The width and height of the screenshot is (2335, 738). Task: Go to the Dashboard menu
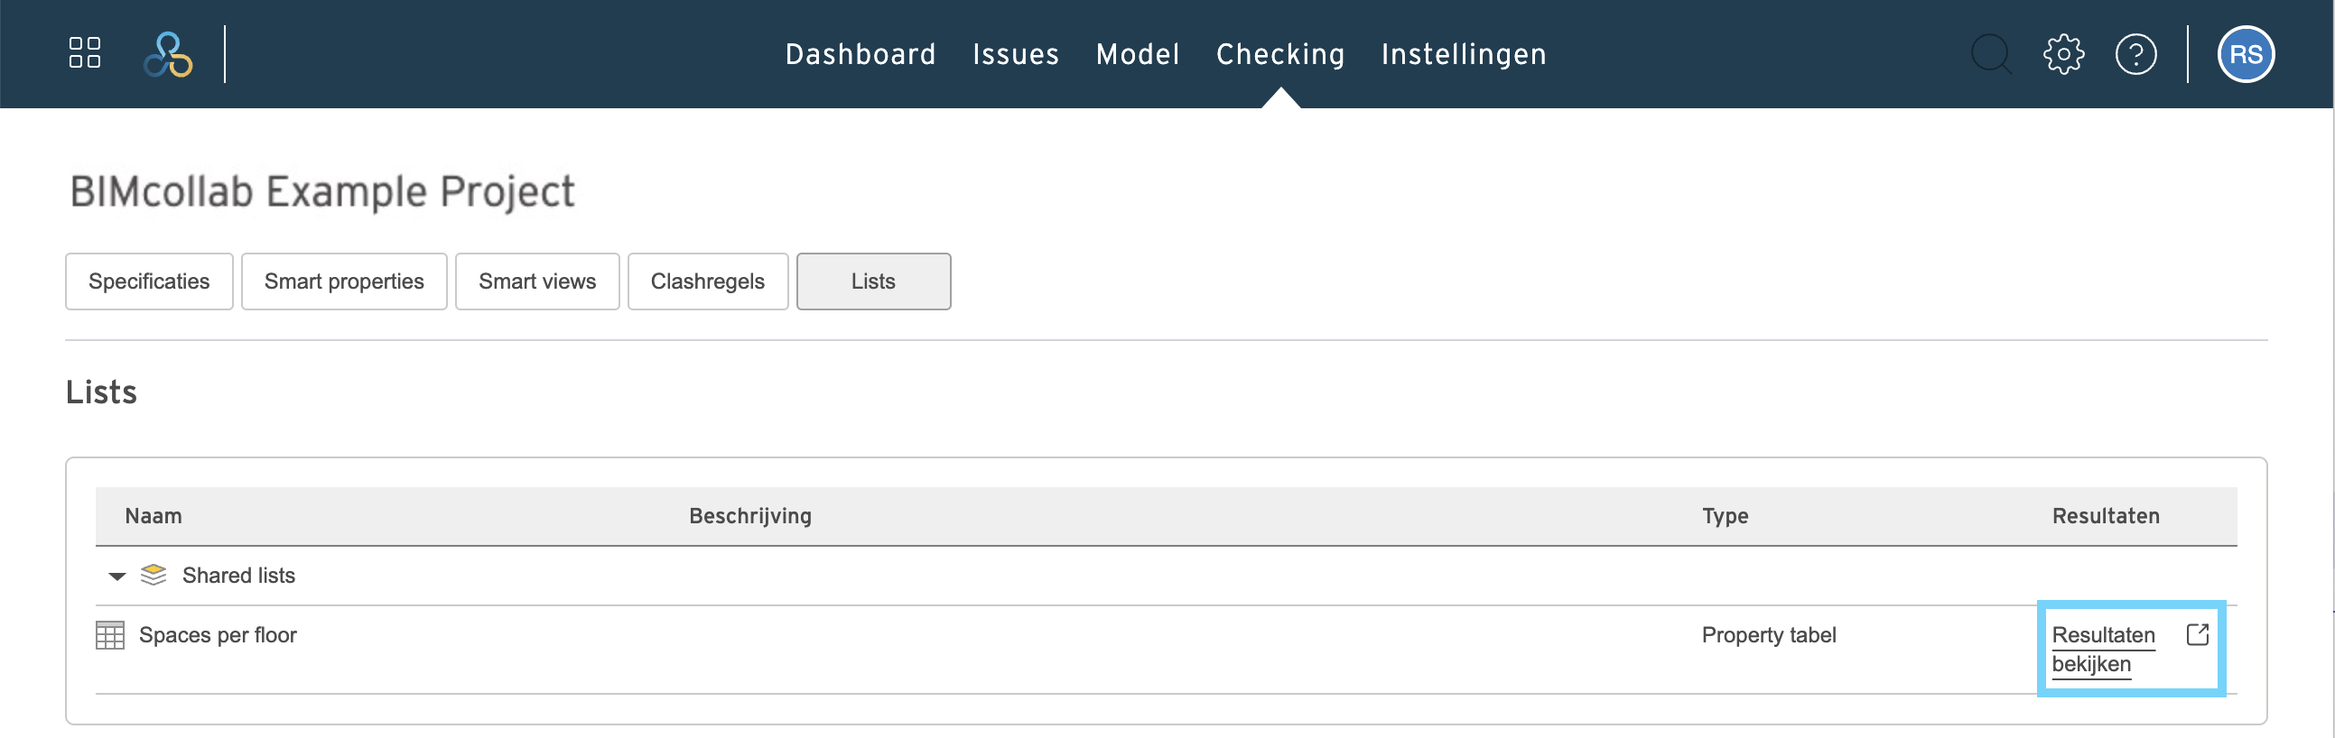coord(861,54)
